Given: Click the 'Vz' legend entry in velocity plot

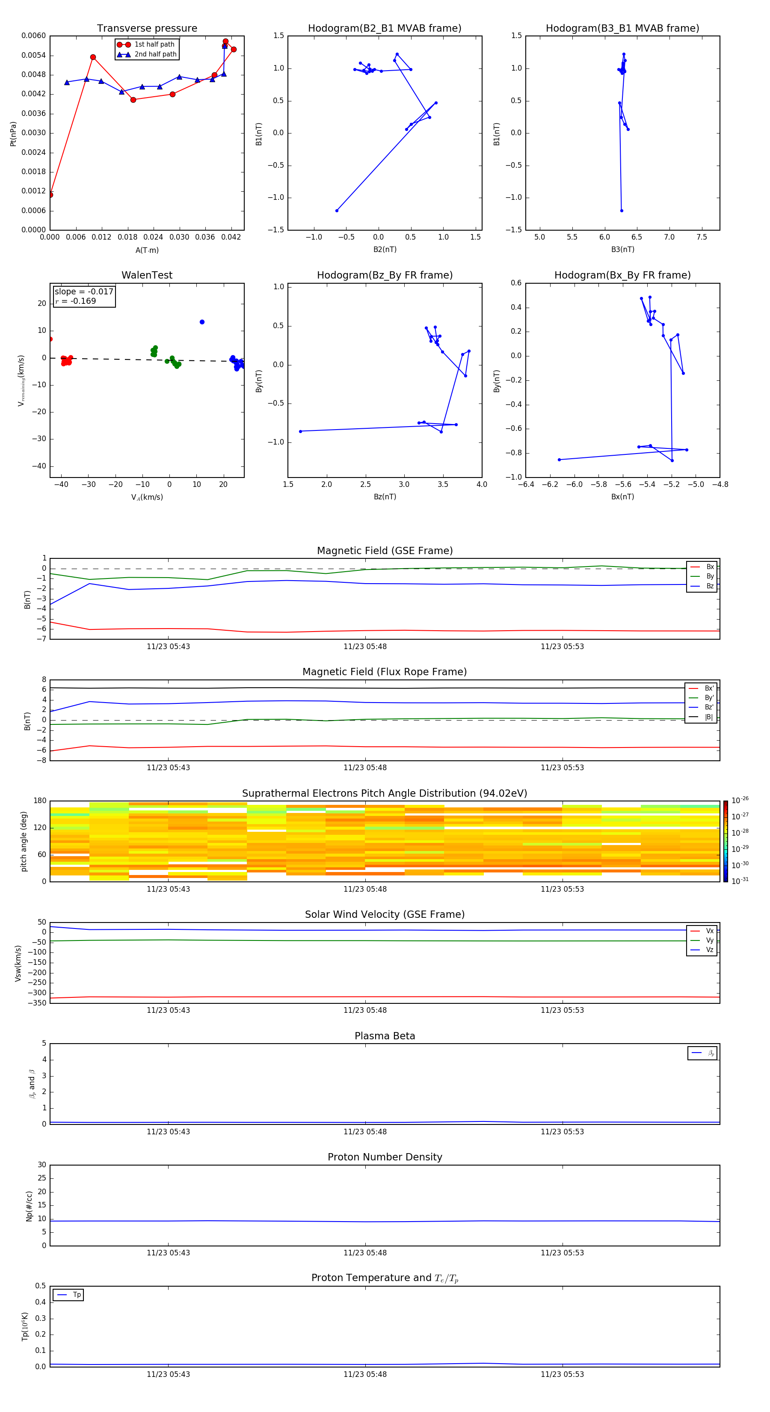Looking at the screenshot, I should coord(702,949).
